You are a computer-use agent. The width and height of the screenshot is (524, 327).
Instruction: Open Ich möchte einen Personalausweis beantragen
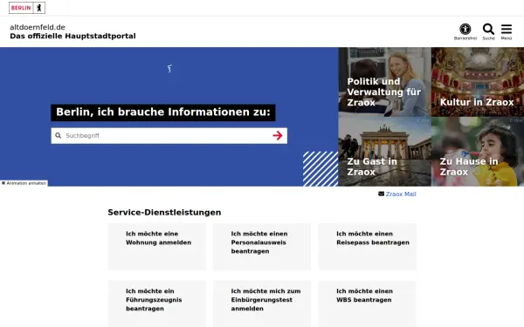(x=262, y=247)
